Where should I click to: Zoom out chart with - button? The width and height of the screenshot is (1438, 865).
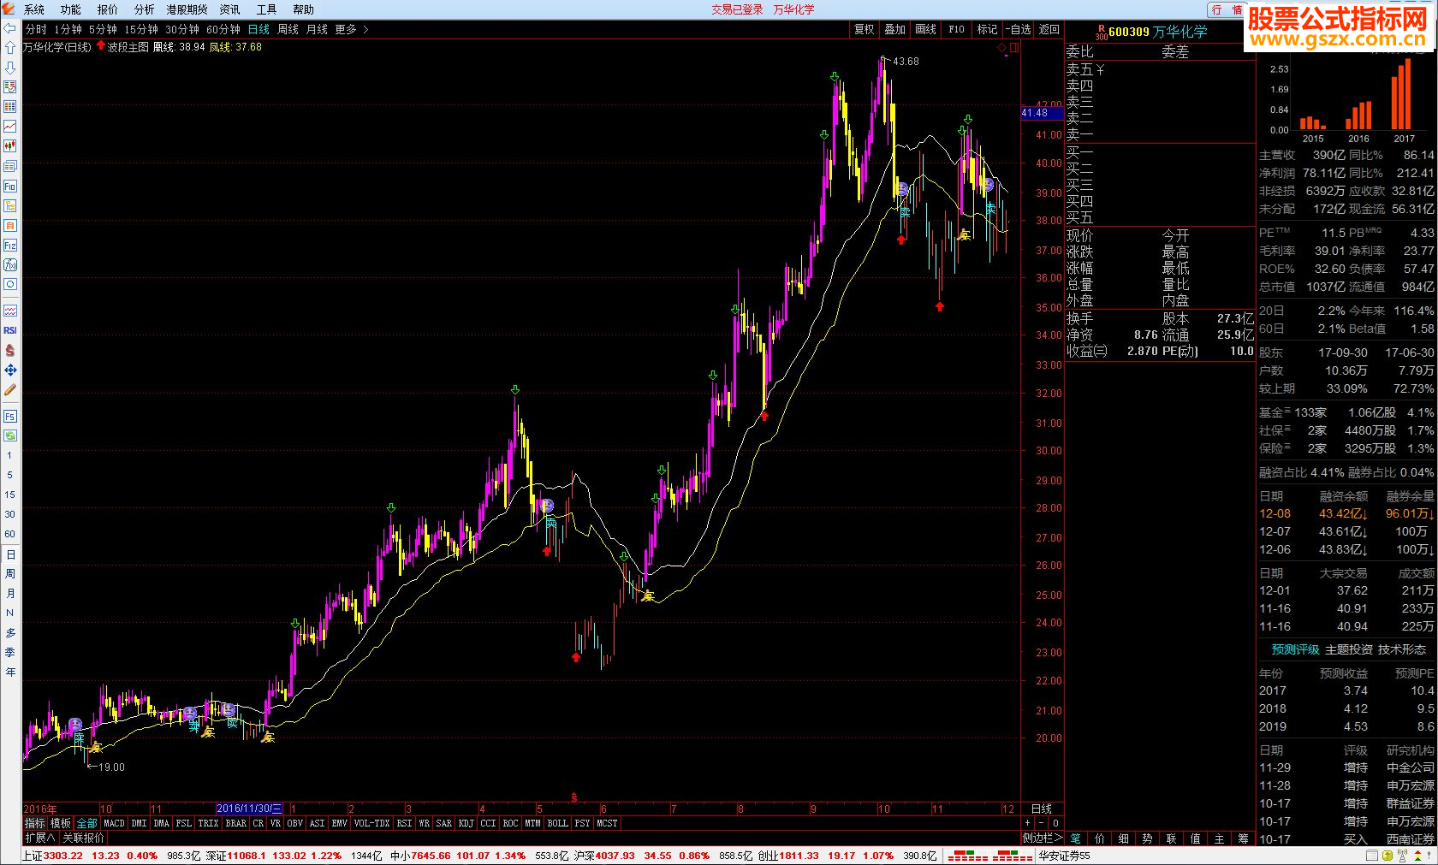click(x=1042, y=823)
